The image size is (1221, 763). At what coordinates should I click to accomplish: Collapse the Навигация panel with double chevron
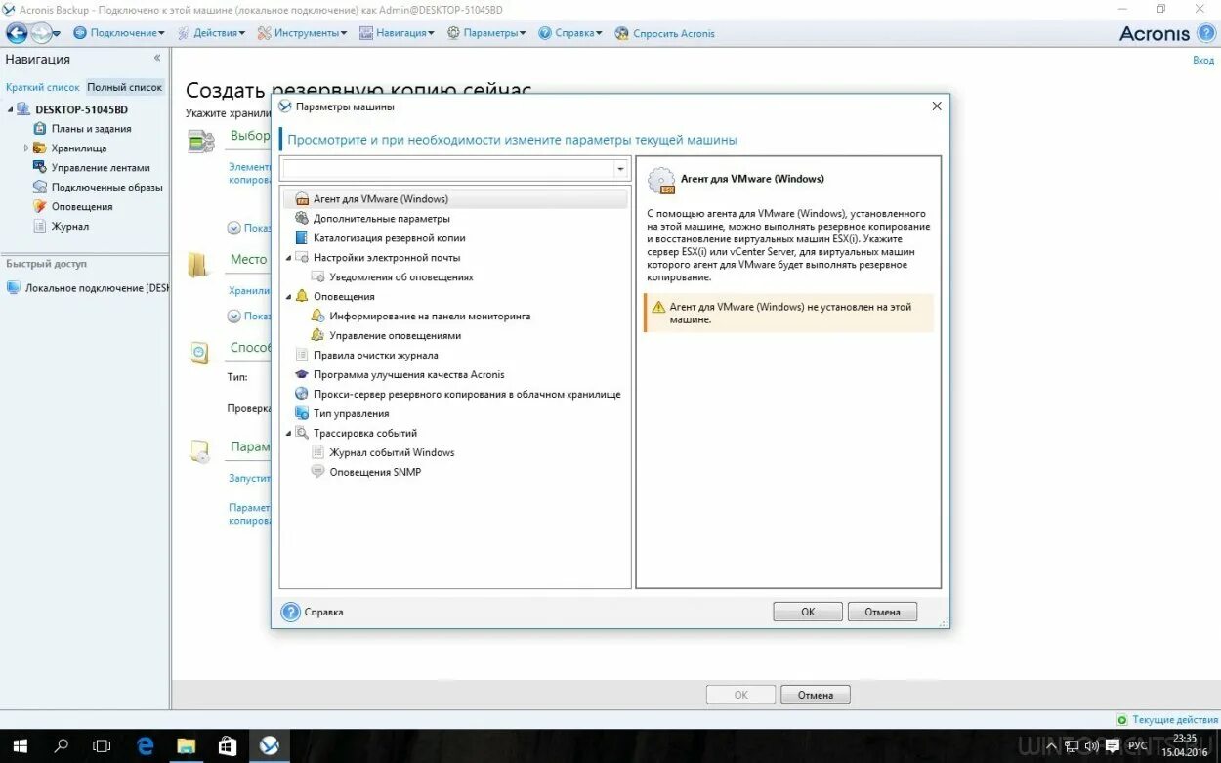[157, 59]
